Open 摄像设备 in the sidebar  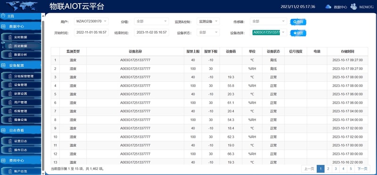[21, 120]
